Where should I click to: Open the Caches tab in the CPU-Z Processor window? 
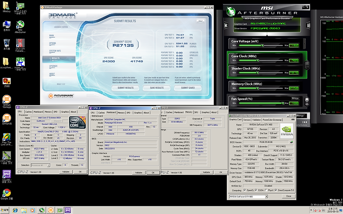[29, 112]
